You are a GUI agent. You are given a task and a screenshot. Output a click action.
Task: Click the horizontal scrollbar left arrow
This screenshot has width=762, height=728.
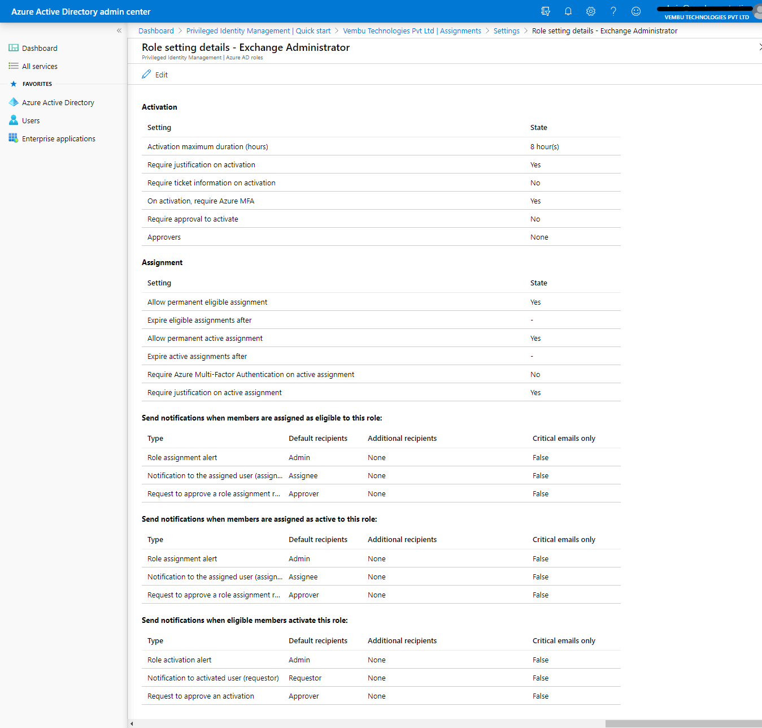(132, 723)
